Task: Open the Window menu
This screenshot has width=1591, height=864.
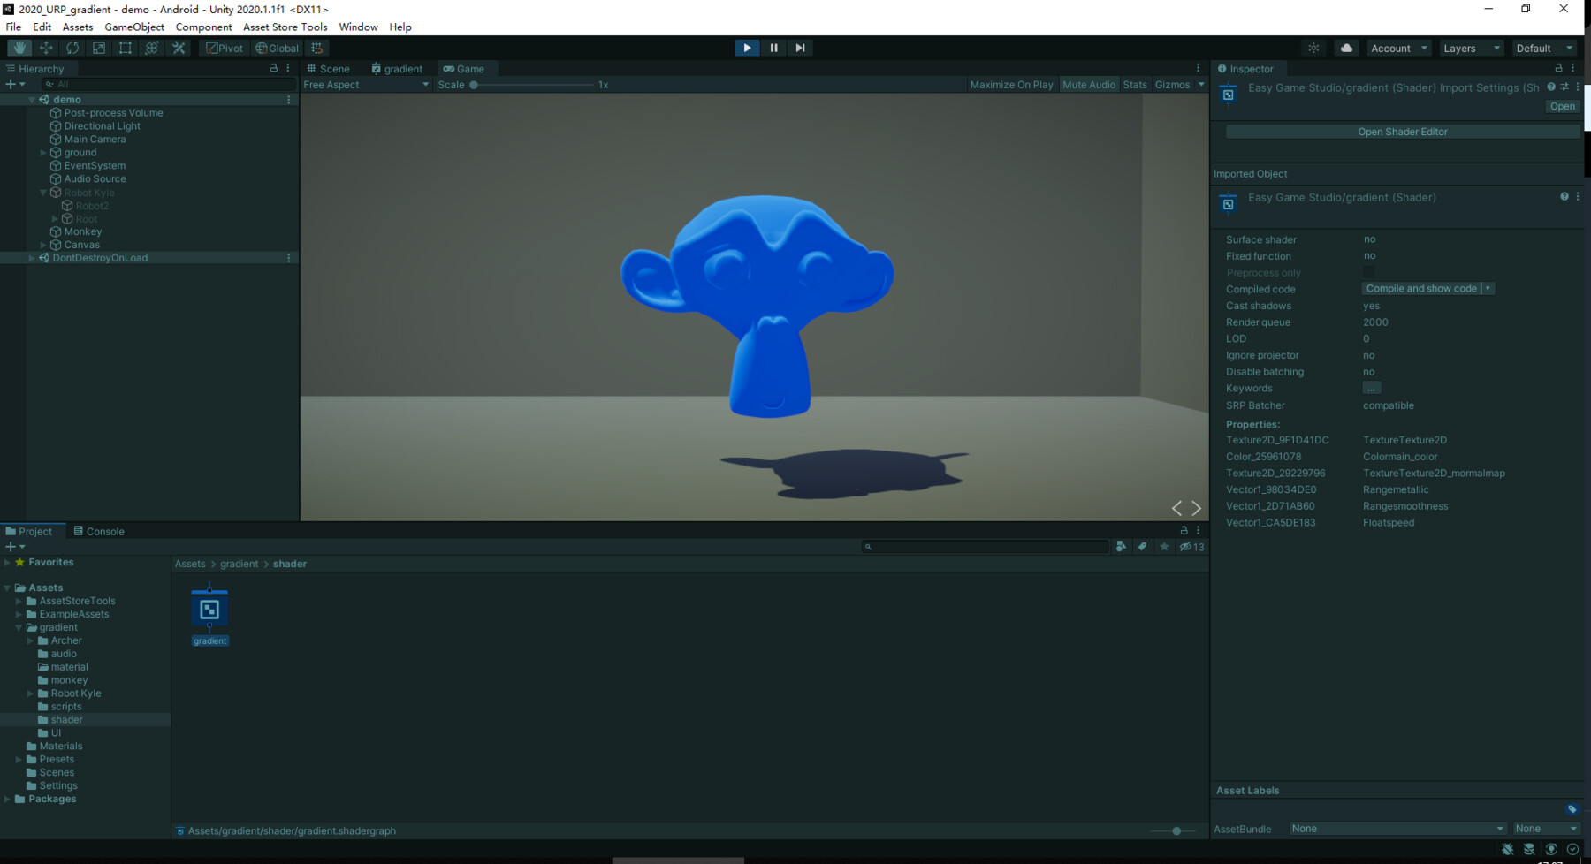Action: 358,27
